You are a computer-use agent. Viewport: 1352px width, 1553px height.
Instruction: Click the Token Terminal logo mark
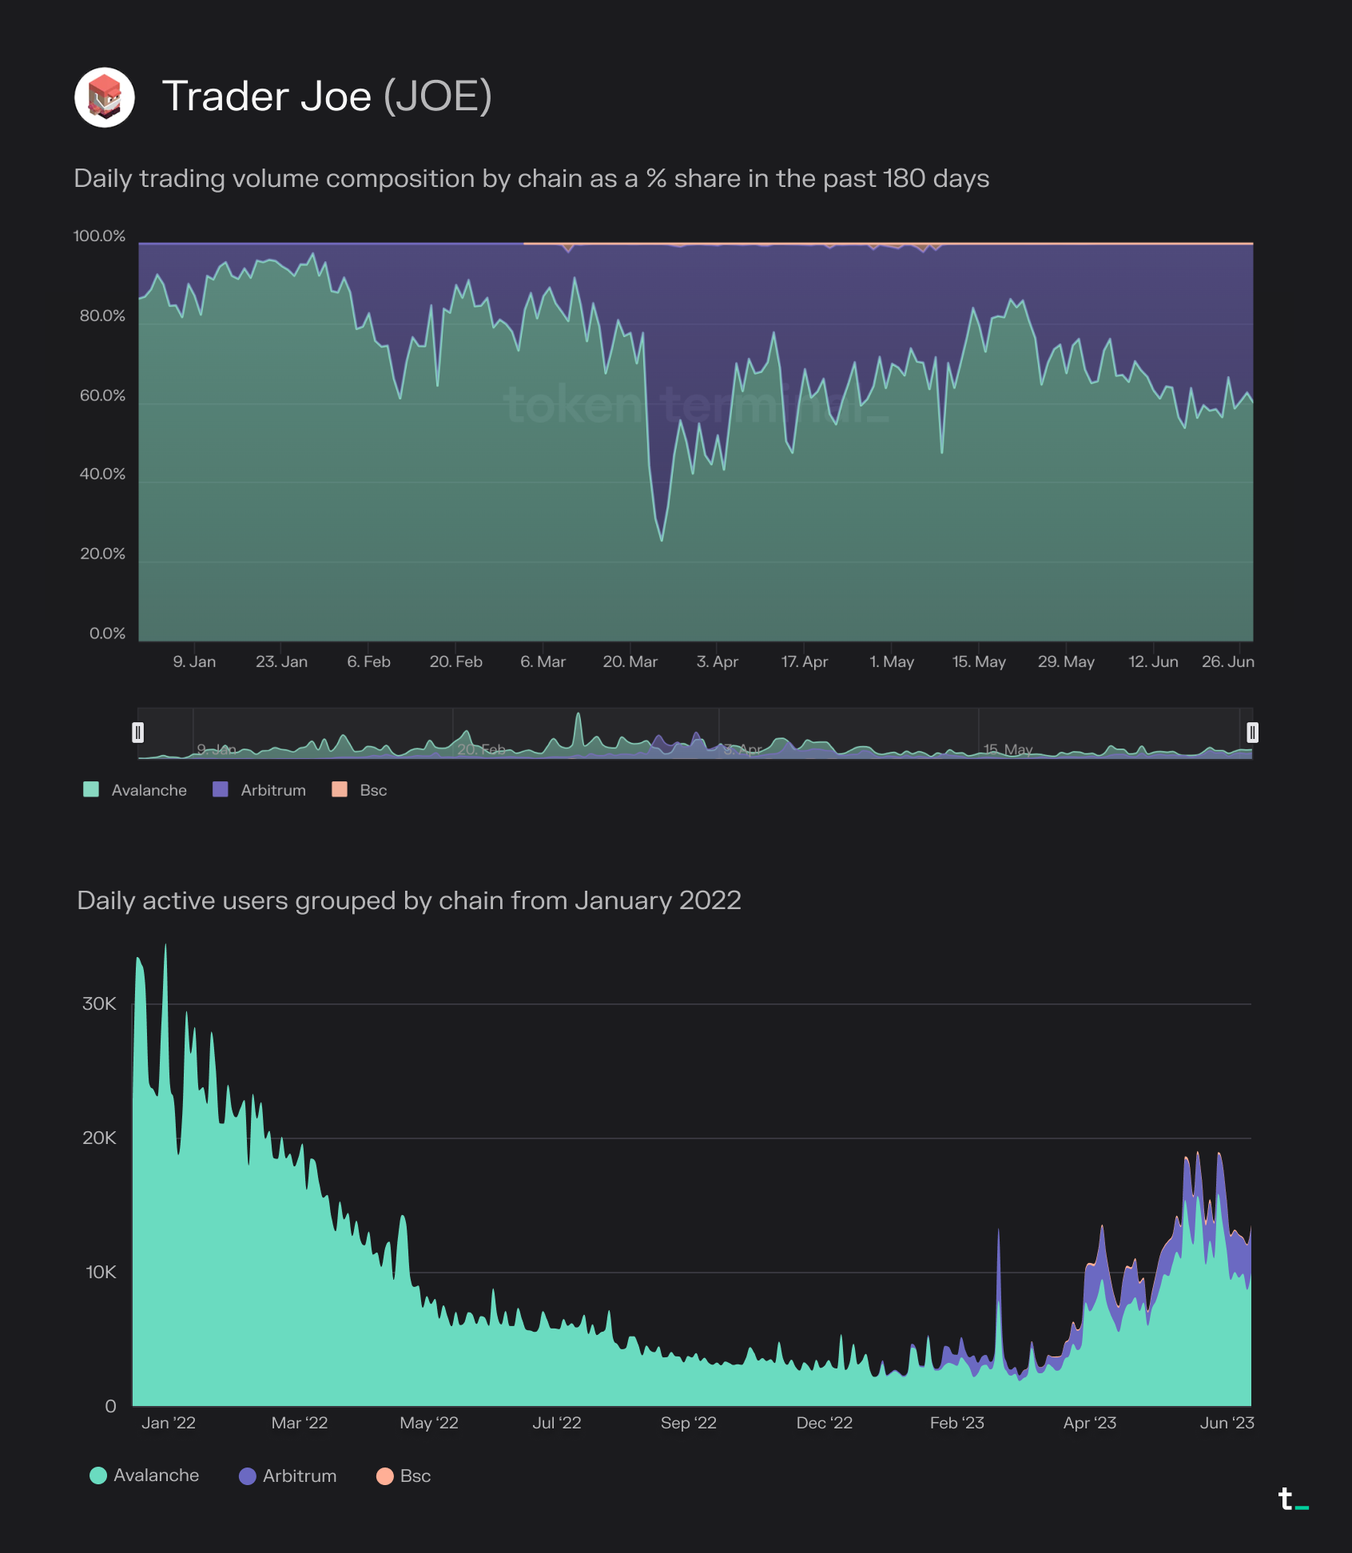tap(1293, 1499)
